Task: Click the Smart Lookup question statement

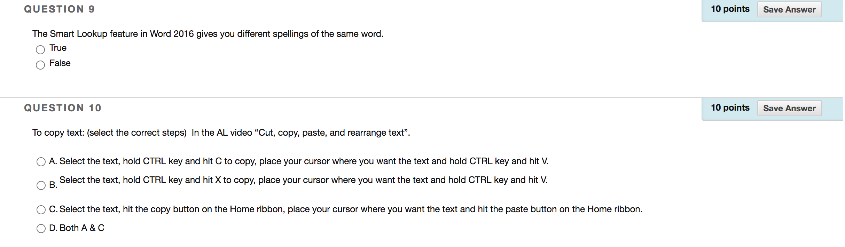Action: point(208,34)
